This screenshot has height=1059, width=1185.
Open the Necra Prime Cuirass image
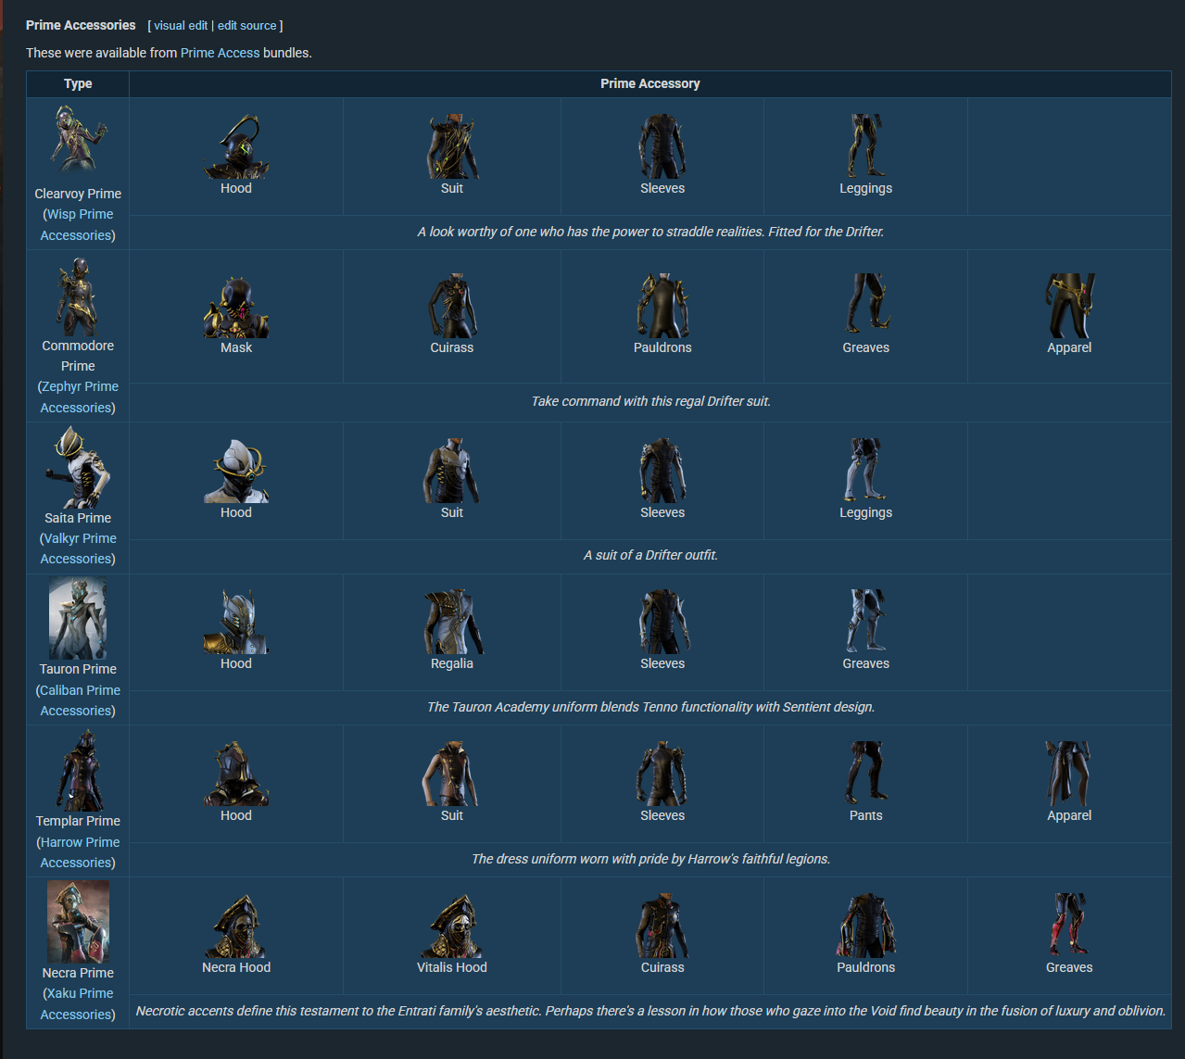point(662,926)
